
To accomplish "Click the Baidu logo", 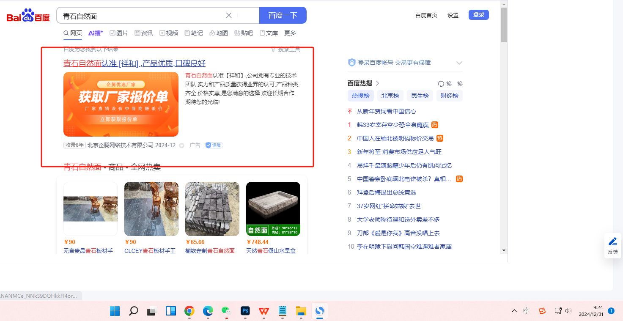I will 28,16.
